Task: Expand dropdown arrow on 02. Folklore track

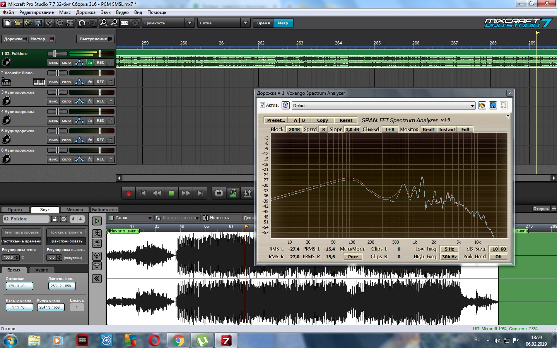Action: (x=111, y=62)
